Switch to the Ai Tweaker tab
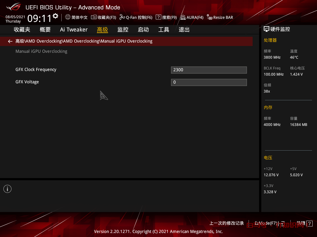 tap(74, 30)
